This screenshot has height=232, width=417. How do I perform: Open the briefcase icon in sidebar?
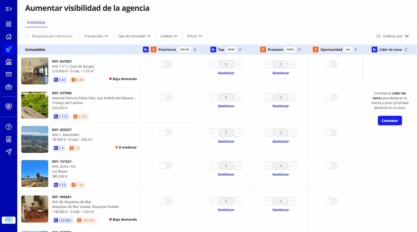[x=9, y=87]
